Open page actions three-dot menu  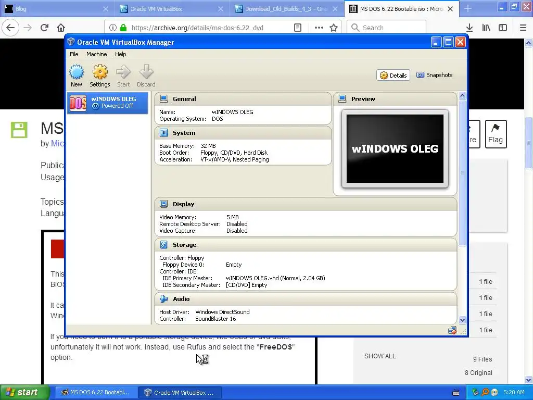[319, 28]
